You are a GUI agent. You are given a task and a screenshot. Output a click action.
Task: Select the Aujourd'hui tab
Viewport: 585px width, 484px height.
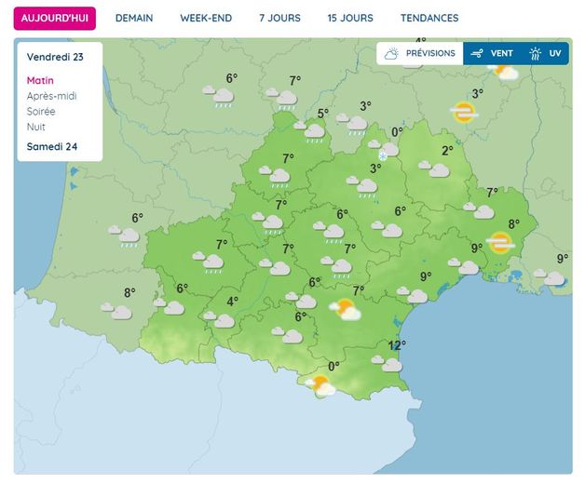coord(54,19)
